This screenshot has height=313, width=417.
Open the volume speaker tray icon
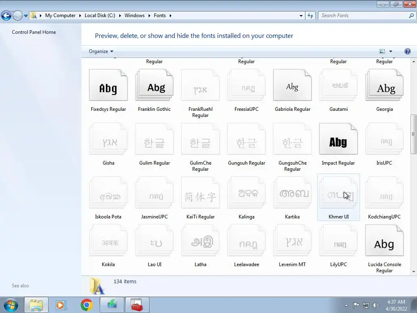pos(376,305)
